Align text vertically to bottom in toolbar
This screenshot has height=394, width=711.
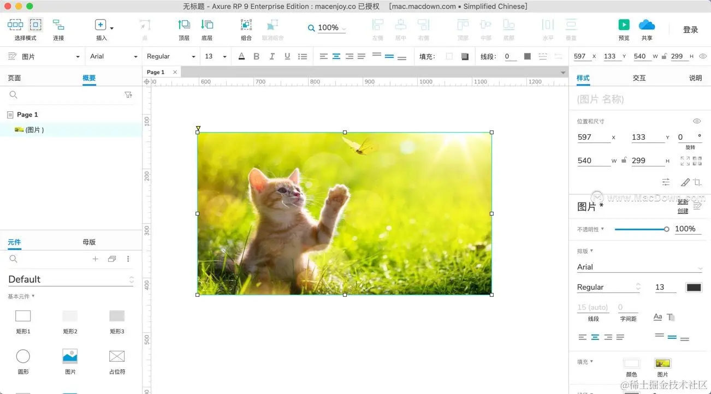coord(402,58)
